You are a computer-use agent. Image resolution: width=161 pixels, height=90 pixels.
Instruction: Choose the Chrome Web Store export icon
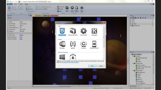pos(73,32)
